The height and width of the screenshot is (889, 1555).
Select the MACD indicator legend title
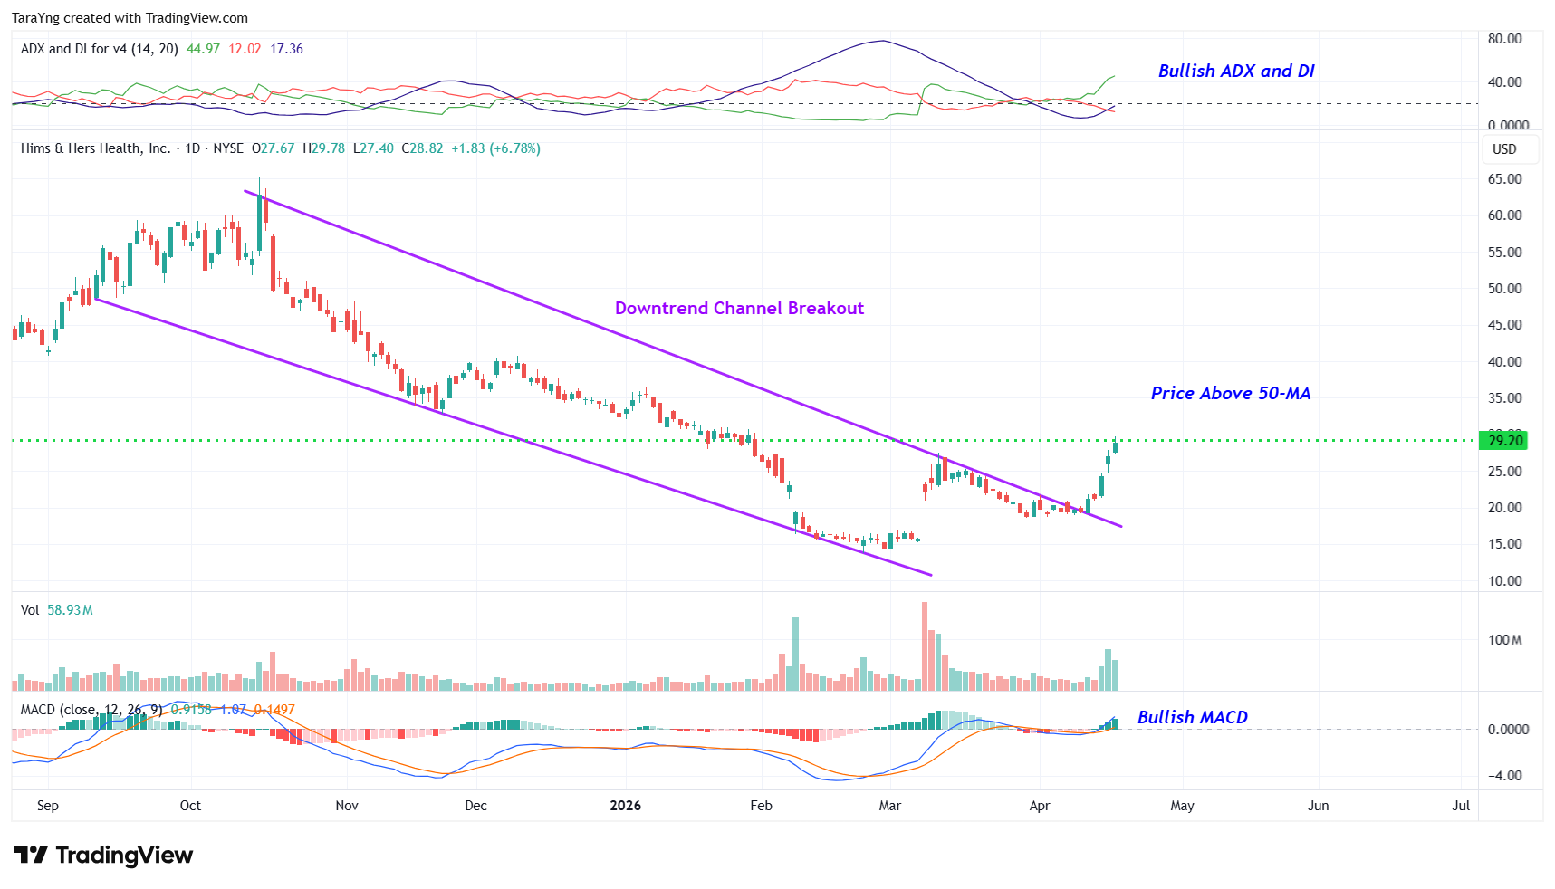tap(91, 710)
